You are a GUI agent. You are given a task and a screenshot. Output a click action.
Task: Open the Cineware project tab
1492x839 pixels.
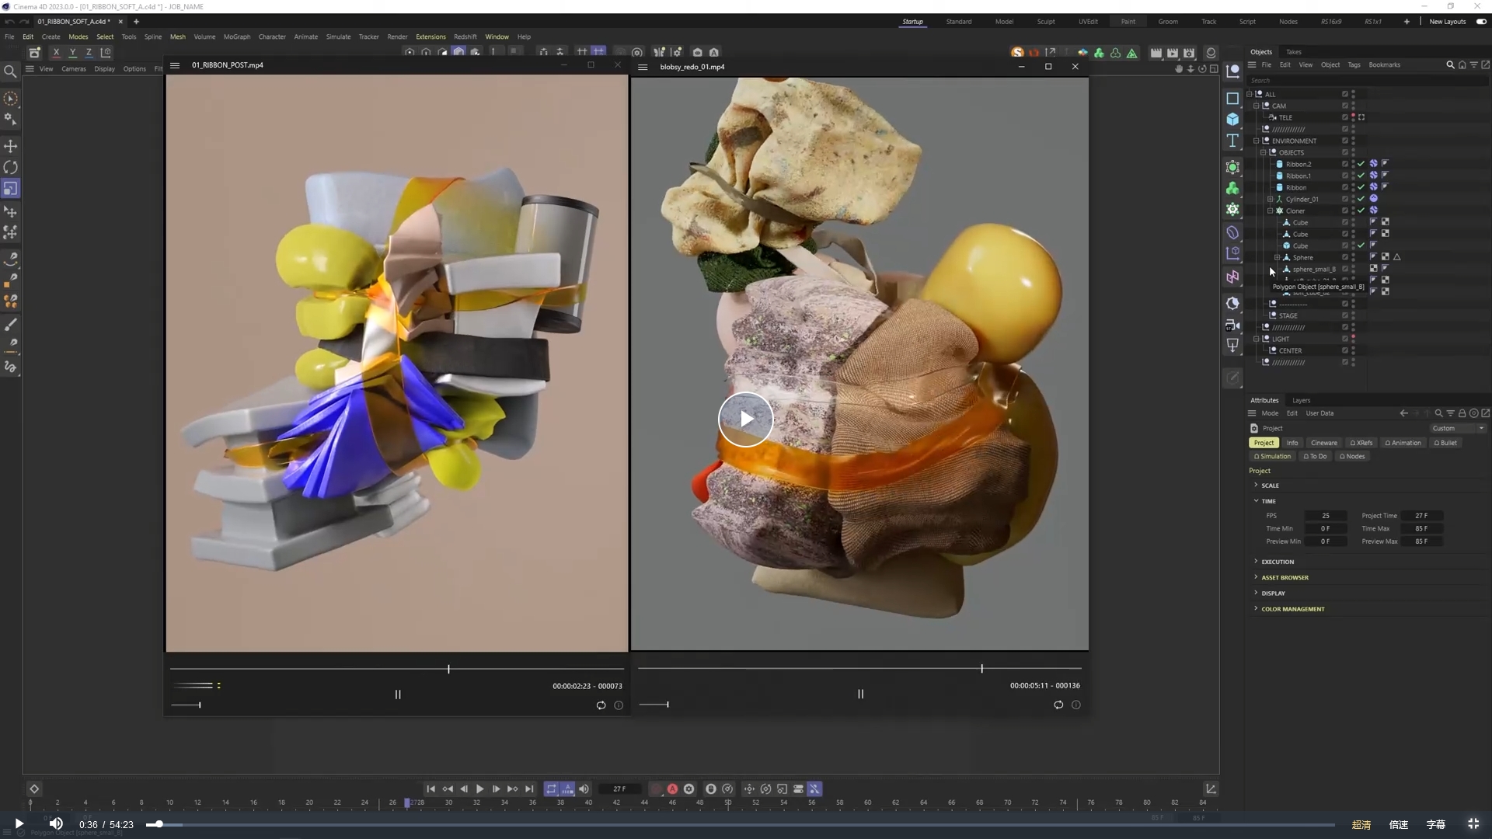coord(1324,443)
